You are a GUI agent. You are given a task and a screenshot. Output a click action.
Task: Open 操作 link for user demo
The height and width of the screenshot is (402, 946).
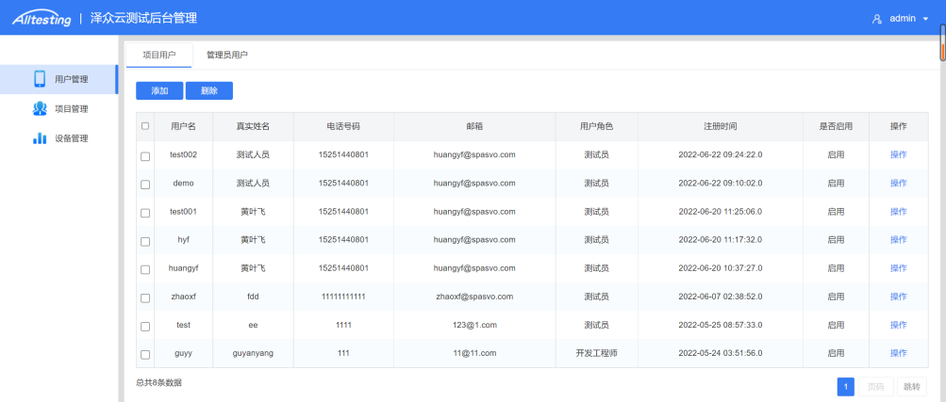898,183
